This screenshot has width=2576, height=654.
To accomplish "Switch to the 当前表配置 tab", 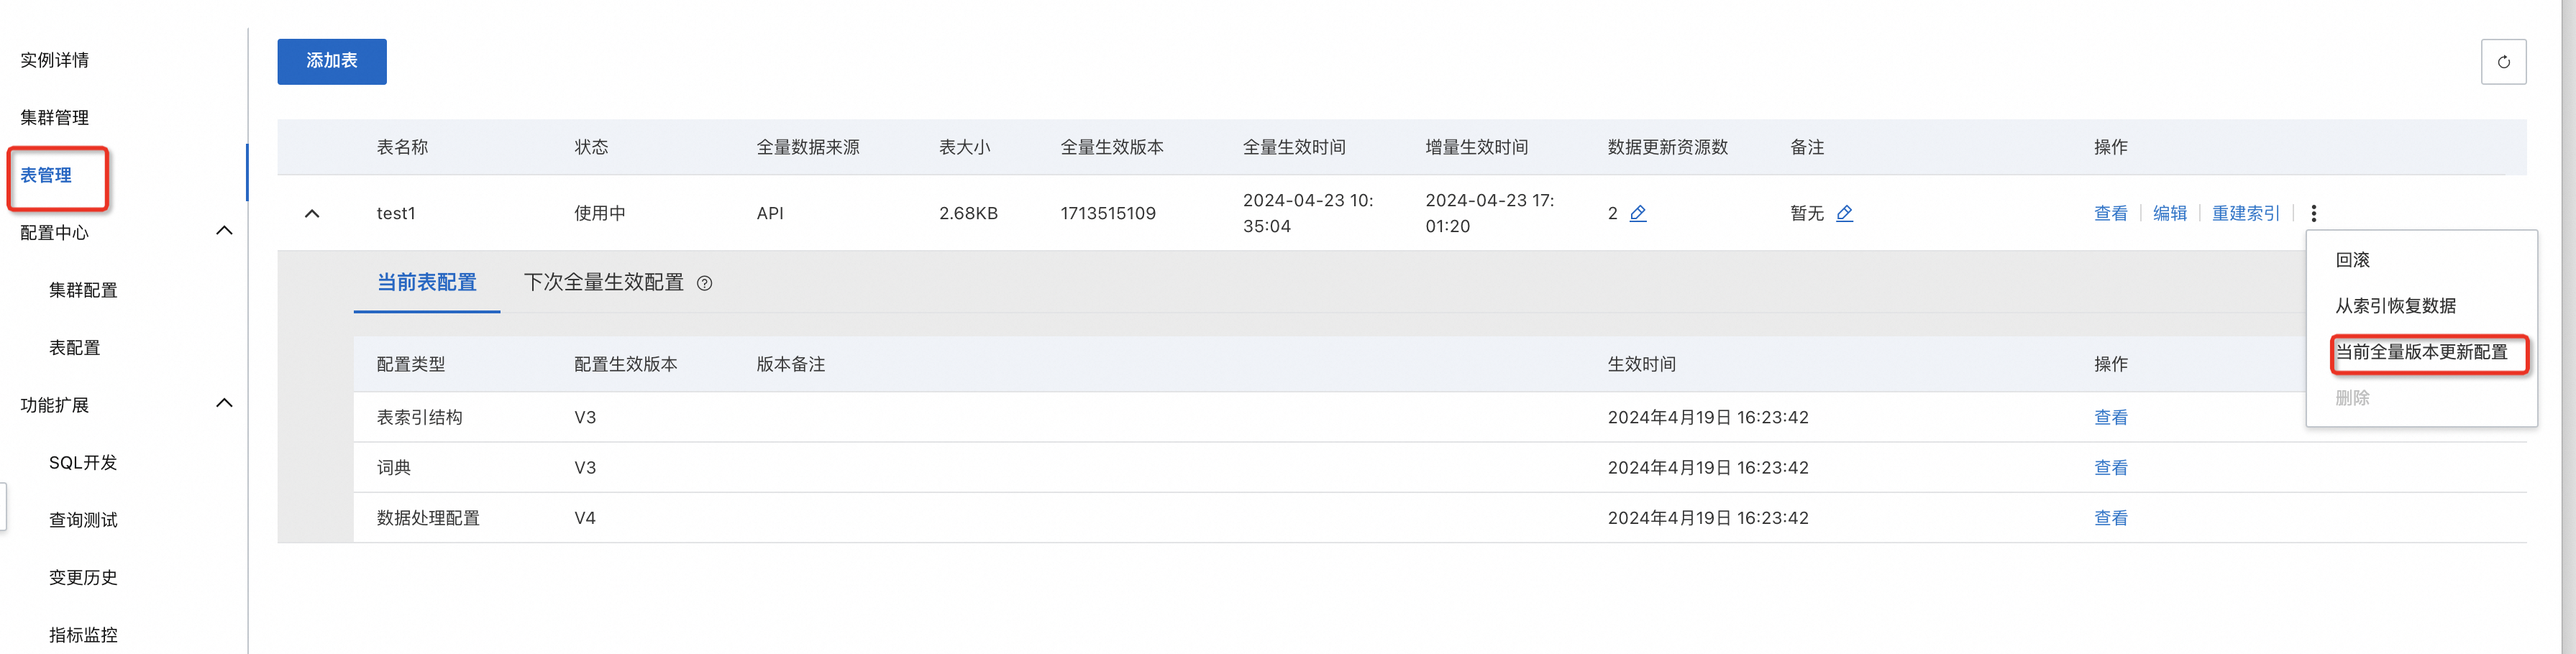I will [427, 282].
